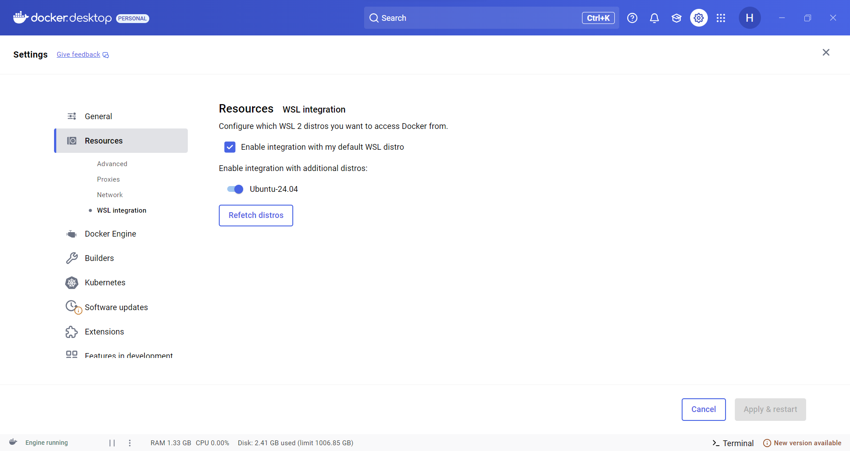Open Kubernetes settings
Image resolution: width=850 pixels, height=451 pixels.
[x=121, y=283]
